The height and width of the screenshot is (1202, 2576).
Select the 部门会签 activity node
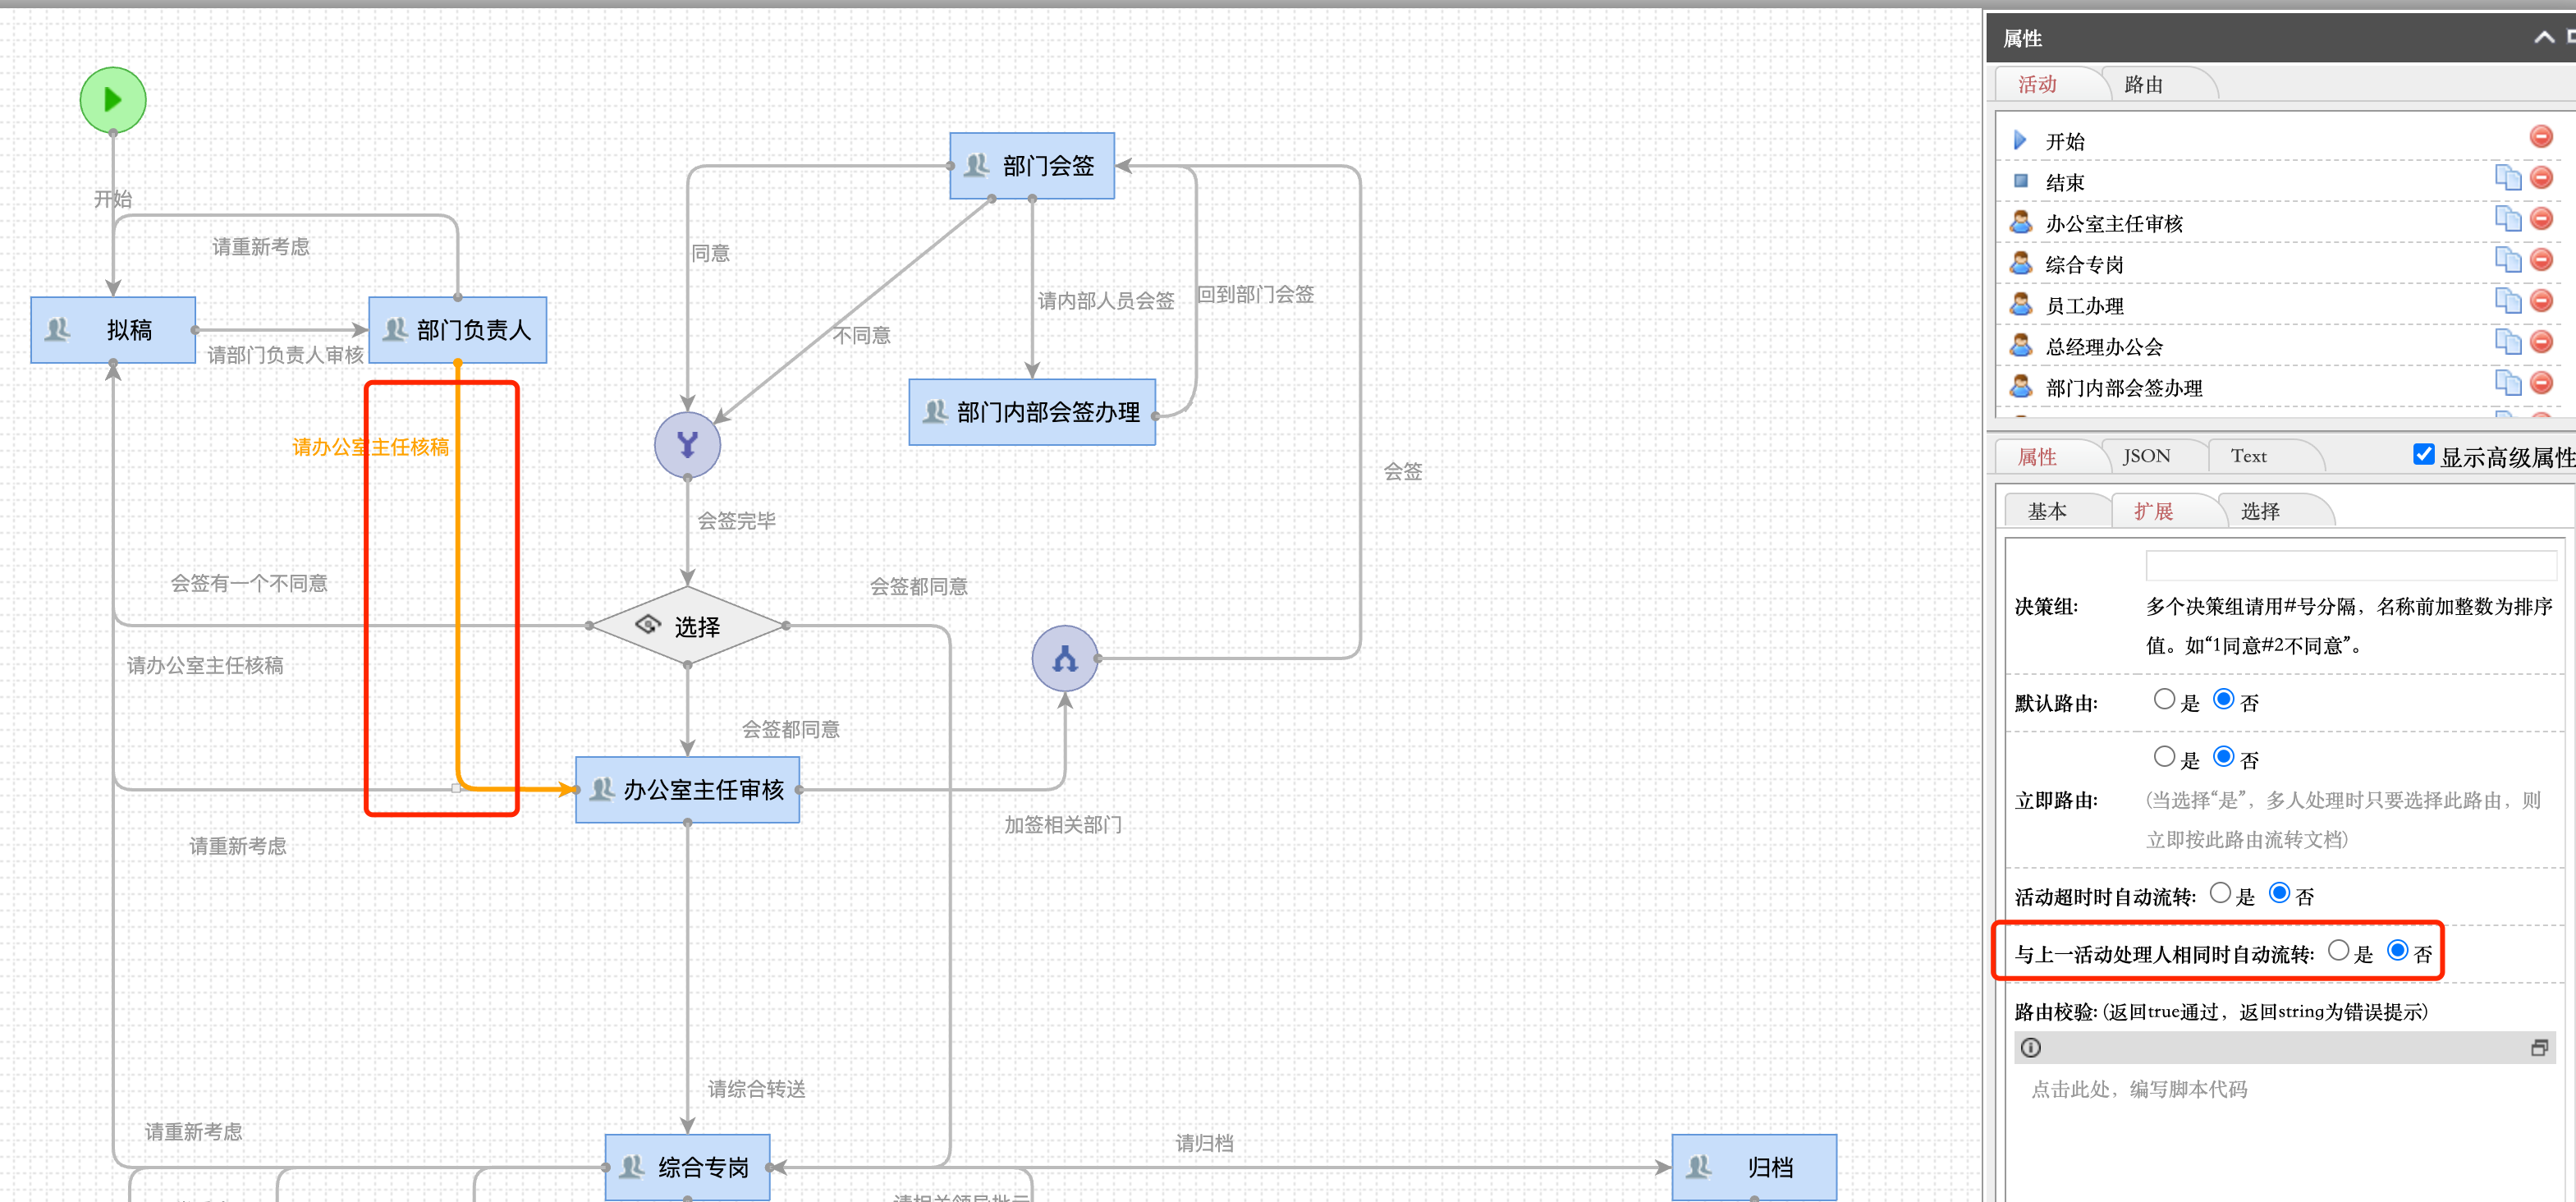1031,166
